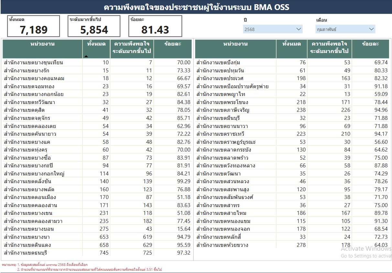Viewport: 392px width, 273px height.
Task: Select the สำนักงานเขตจตุจักร row name
Action: tap(27, 118)
